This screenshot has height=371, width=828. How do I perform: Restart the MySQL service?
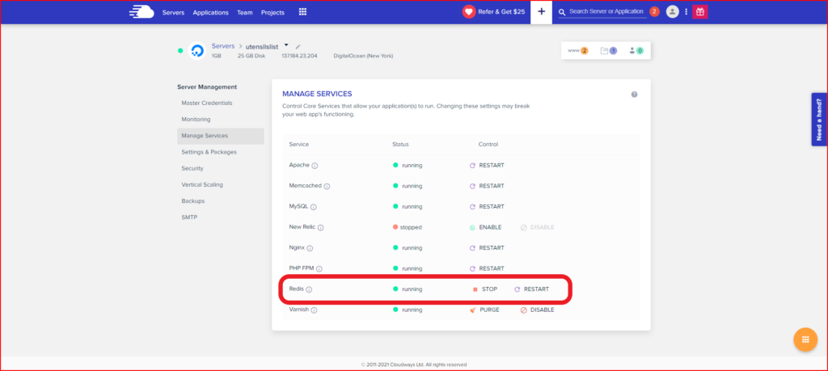pos(487,206)
